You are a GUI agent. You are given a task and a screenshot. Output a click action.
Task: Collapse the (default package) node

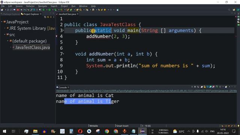pos(7,41)
